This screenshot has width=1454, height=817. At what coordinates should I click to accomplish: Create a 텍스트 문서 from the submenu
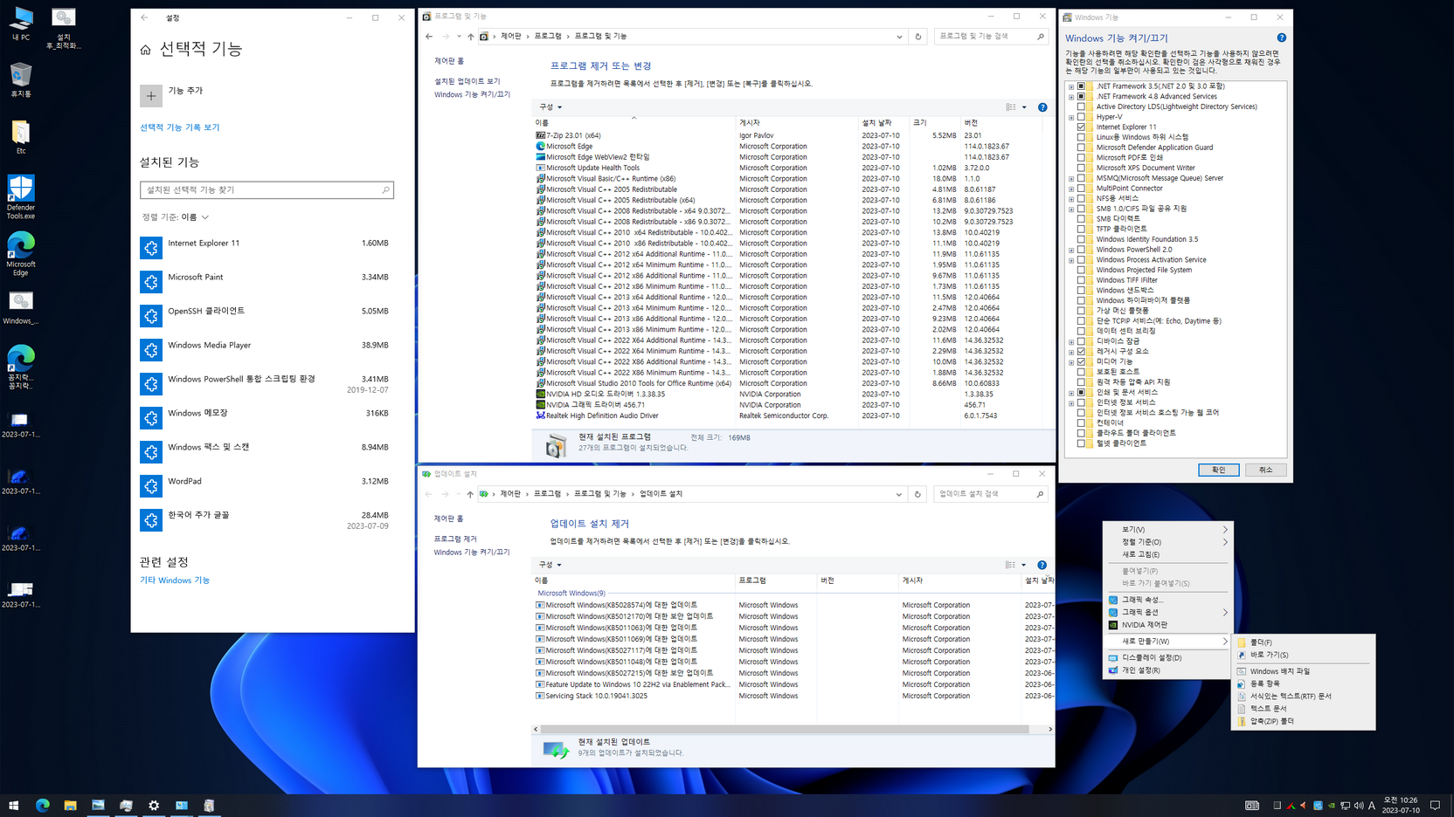pos(1303,709)
